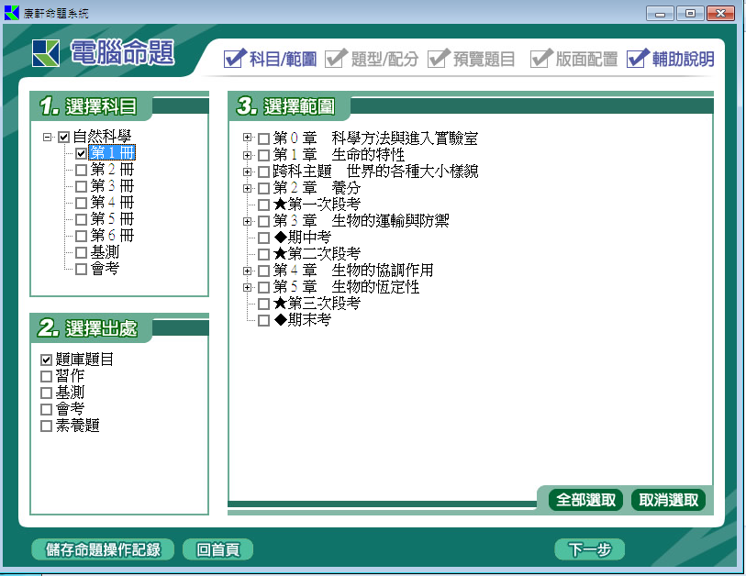Collapse the 自然科學 subject tree
This screenshot has height=576, width=746.
tap(47, 137)
